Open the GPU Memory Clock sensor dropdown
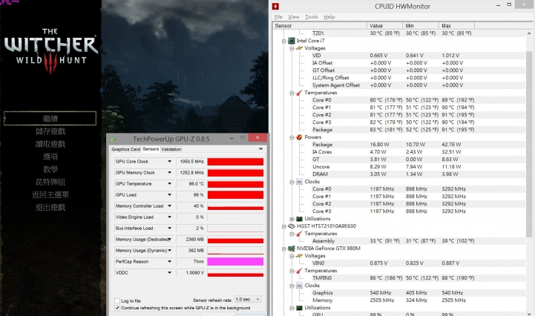Screen dimensions: 535x316 pyautogui.click(x=169, y=173)
